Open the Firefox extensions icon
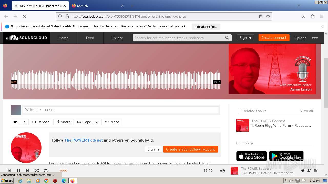Image resolution: width=328 pixels, height=184 pixels. coord(313,16)
